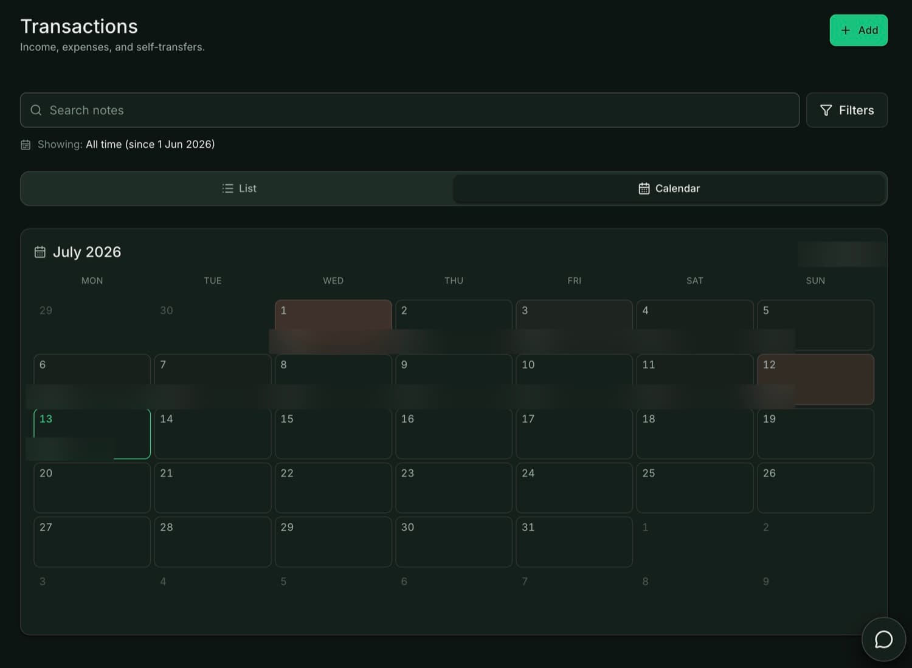
Task: Select July 16 calendar day
Action: point(454,433)
